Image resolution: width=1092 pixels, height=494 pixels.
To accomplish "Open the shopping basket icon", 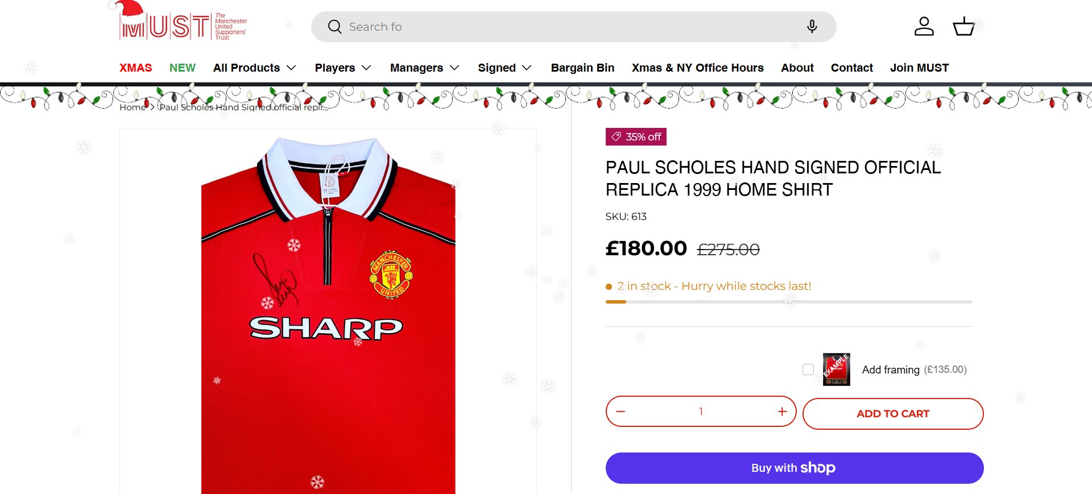I will [x=963, y=26].
